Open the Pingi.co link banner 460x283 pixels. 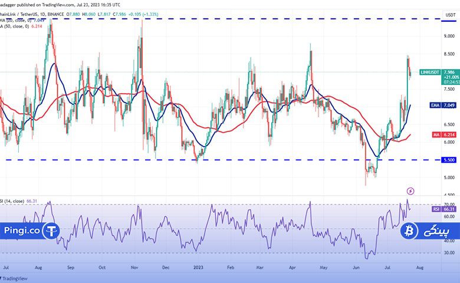coord(29,231)
